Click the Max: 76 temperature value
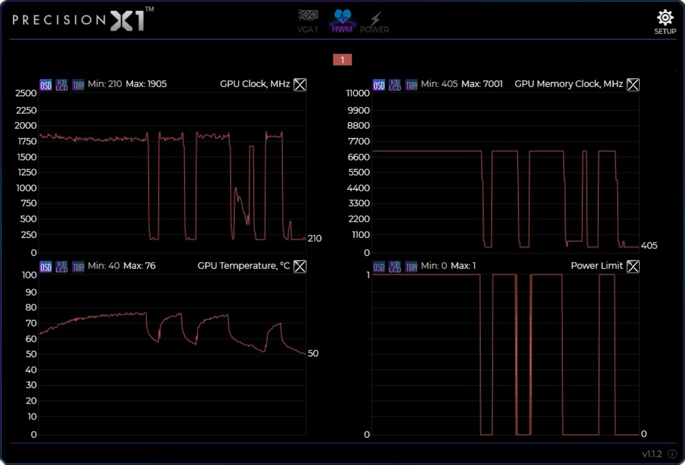 (139, 266)
